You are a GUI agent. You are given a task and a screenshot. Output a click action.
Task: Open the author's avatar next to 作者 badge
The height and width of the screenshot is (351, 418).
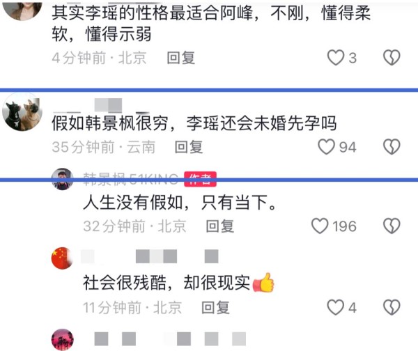(x=63, y=179)
